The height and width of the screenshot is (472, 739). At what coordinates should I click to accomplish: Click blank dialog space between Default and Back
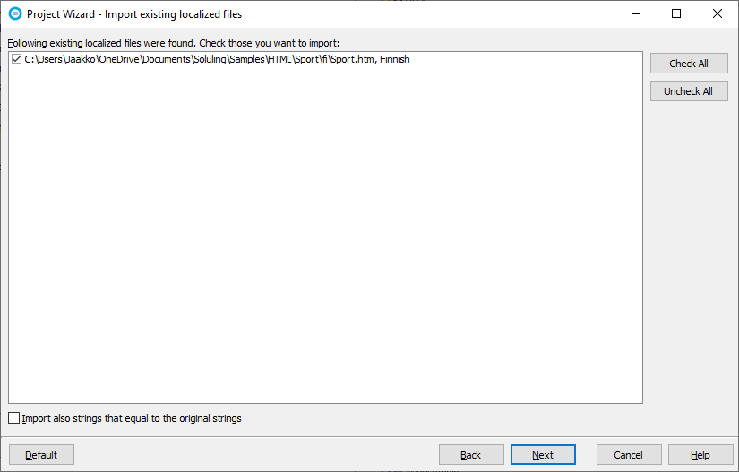(x=256, y=455)
